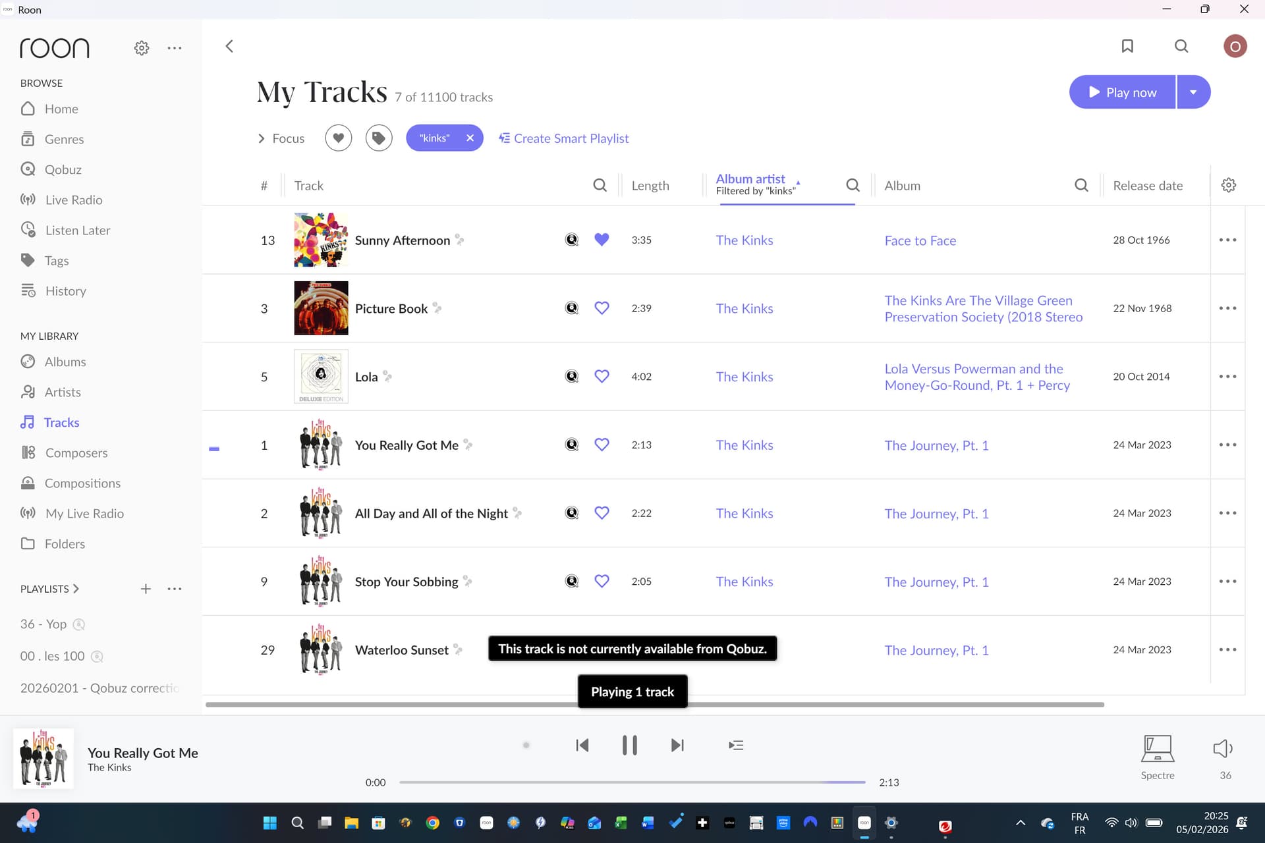1265x843 pixels.
Task: Click the volume speaker icon
Action: pos(1223,749)
